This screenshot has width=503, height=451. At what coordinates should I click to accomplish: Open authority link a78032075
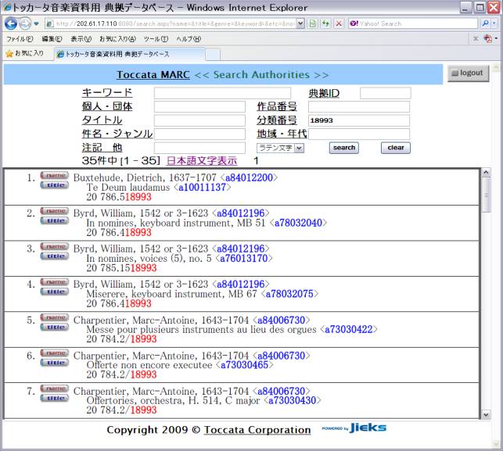[x=289, y=294]
